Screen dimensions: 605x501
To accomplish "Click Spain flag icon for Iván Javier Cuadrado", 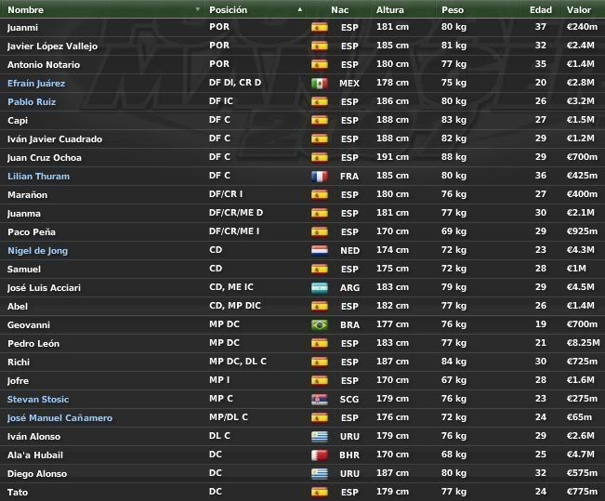I will [320, 138].
